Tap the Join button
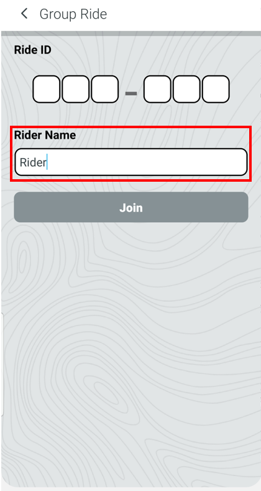Viewport: 261px width, 491px height. (x=131, y=207)
